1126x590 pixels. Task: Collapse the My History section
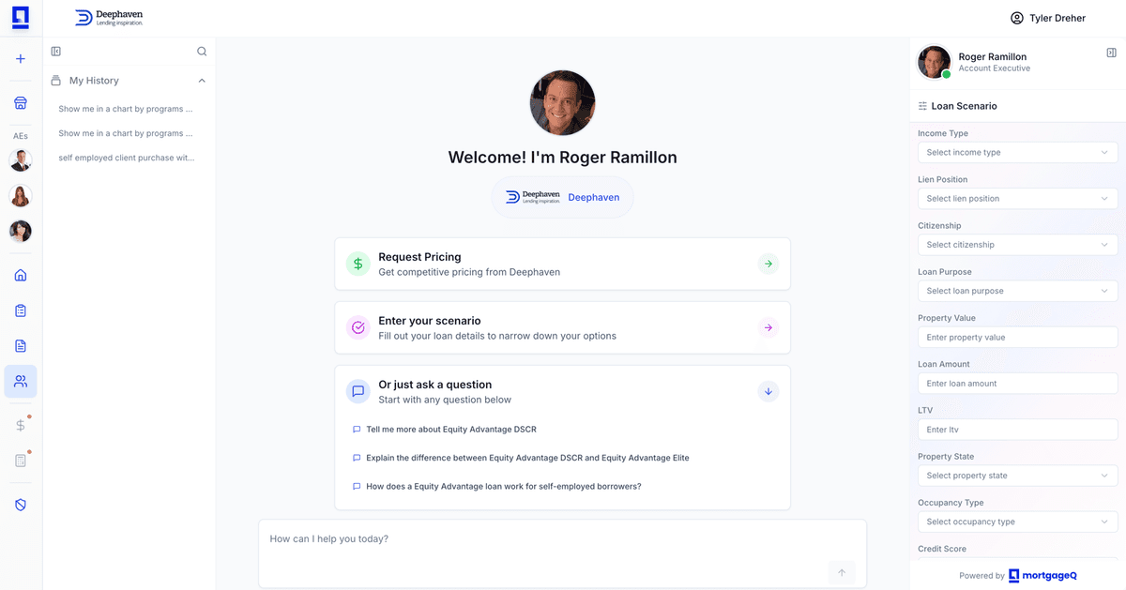[201, 81]
